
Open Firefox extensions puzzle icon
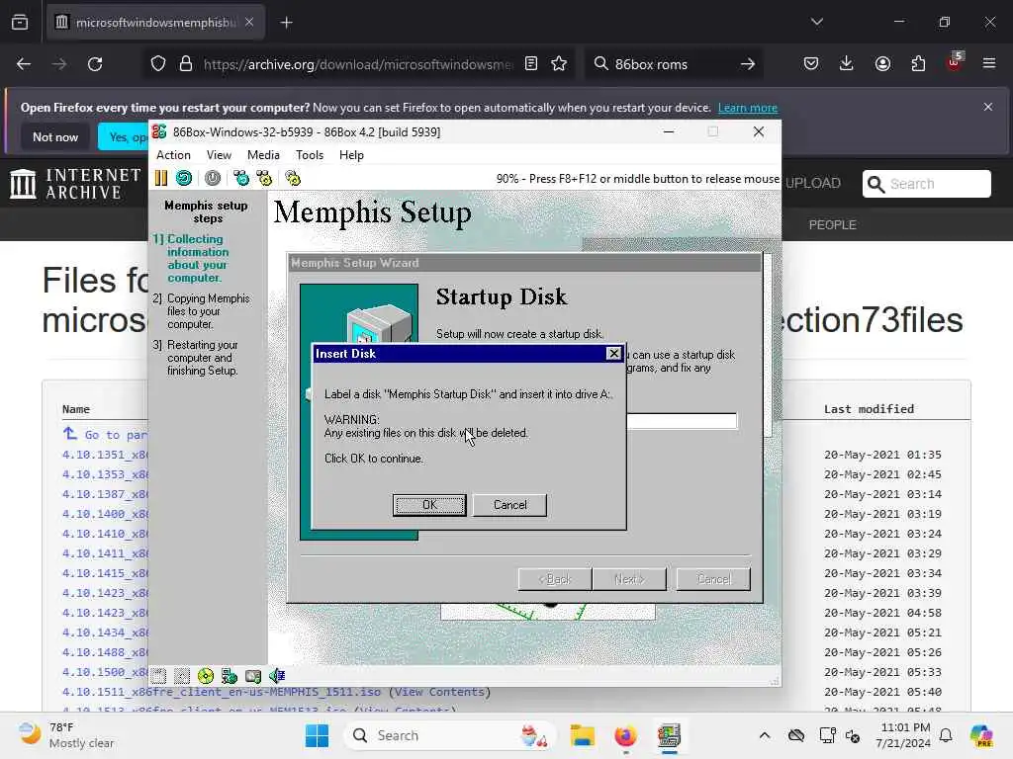918,63
